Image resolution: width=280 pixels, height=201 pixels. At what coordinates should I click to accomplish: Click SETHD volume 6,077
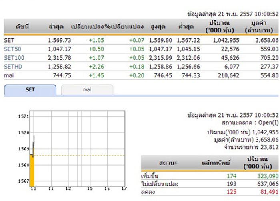(x=232, y=67)
